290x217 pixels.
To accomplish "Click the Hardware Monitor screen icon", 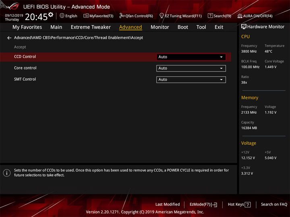I will coord(244,27).
